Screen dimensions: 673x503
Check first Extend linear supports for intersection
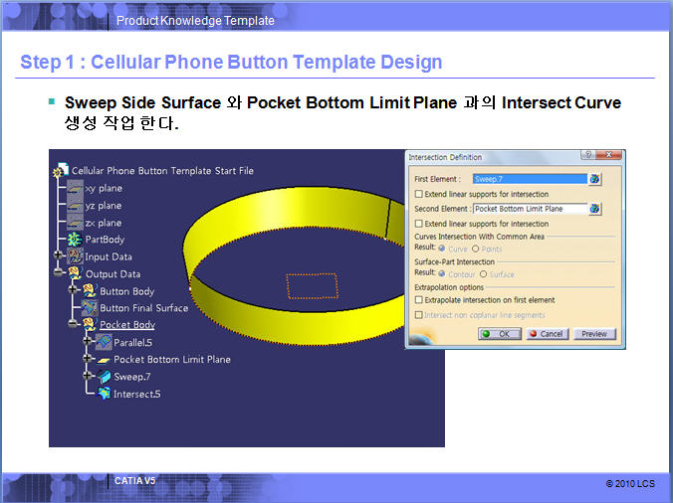[418, 194]
